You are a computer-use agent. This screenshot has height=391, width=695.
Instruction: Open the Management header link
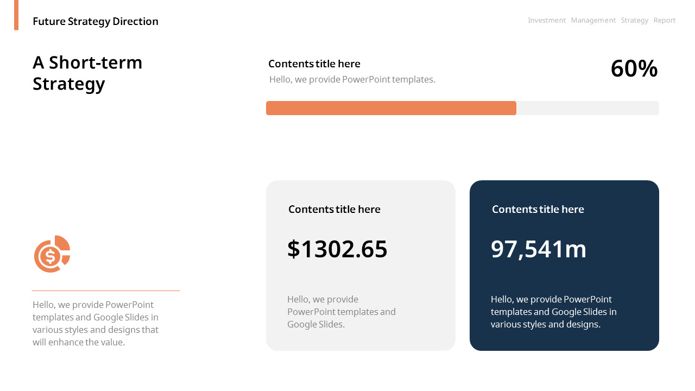pos(593,20)
